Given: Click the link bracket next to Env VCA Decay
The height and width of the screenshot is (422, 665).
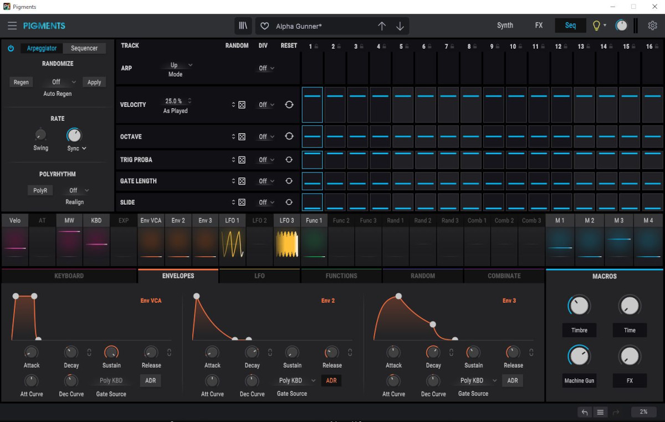Looking at the screenshot, I should pyautogui.click(x=89, y=352).
